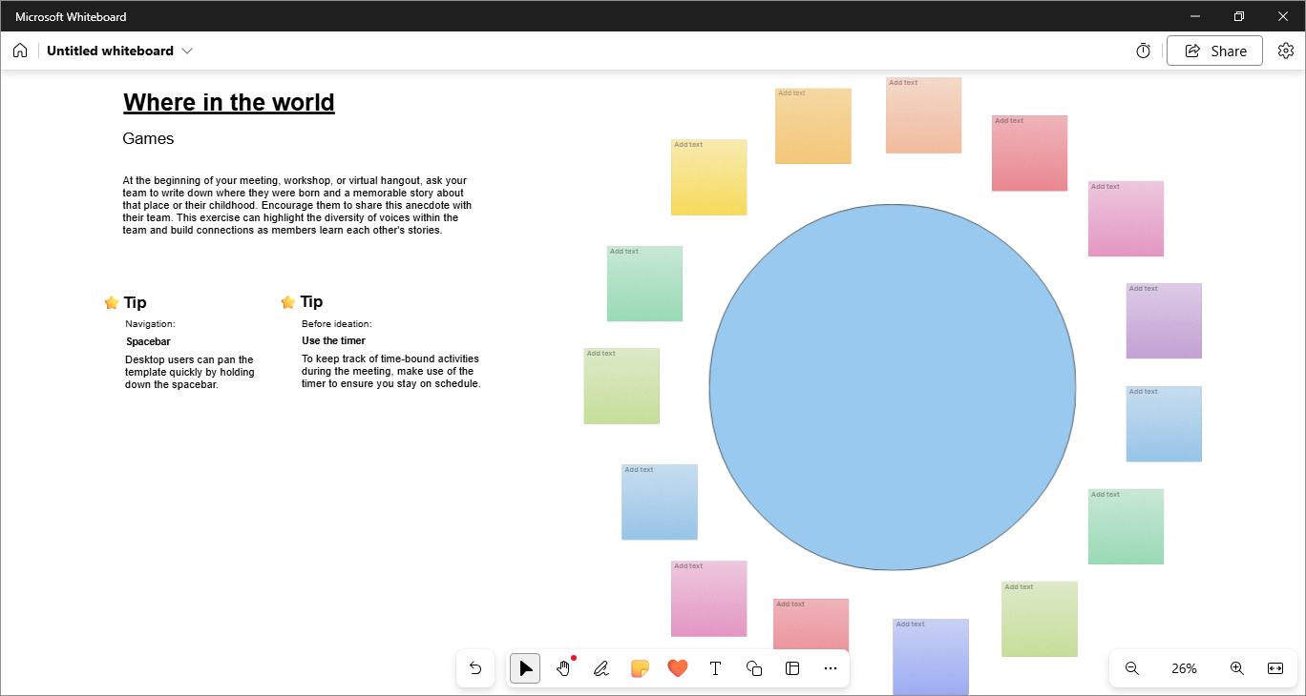
Task: Click the Home icon
Action: coord(20,51)
